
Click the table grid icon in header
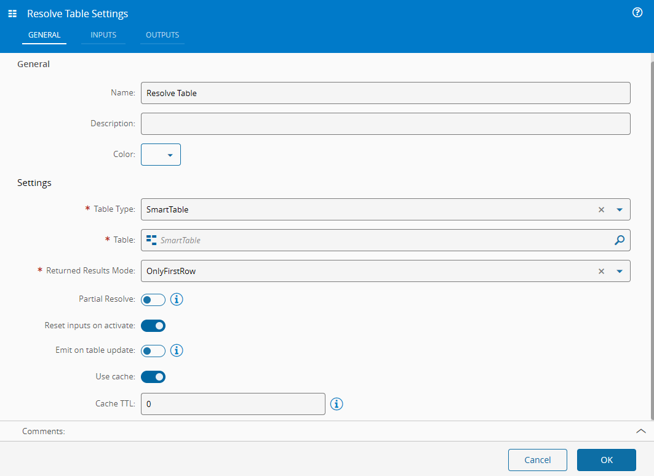[12, 14]
